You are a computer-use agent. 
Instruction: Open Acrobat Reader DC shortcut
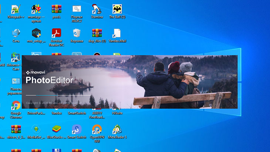56,33
